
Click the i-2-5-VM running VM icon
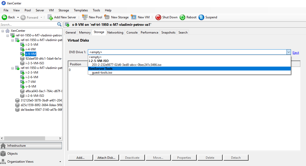click(x=22, y=45)
